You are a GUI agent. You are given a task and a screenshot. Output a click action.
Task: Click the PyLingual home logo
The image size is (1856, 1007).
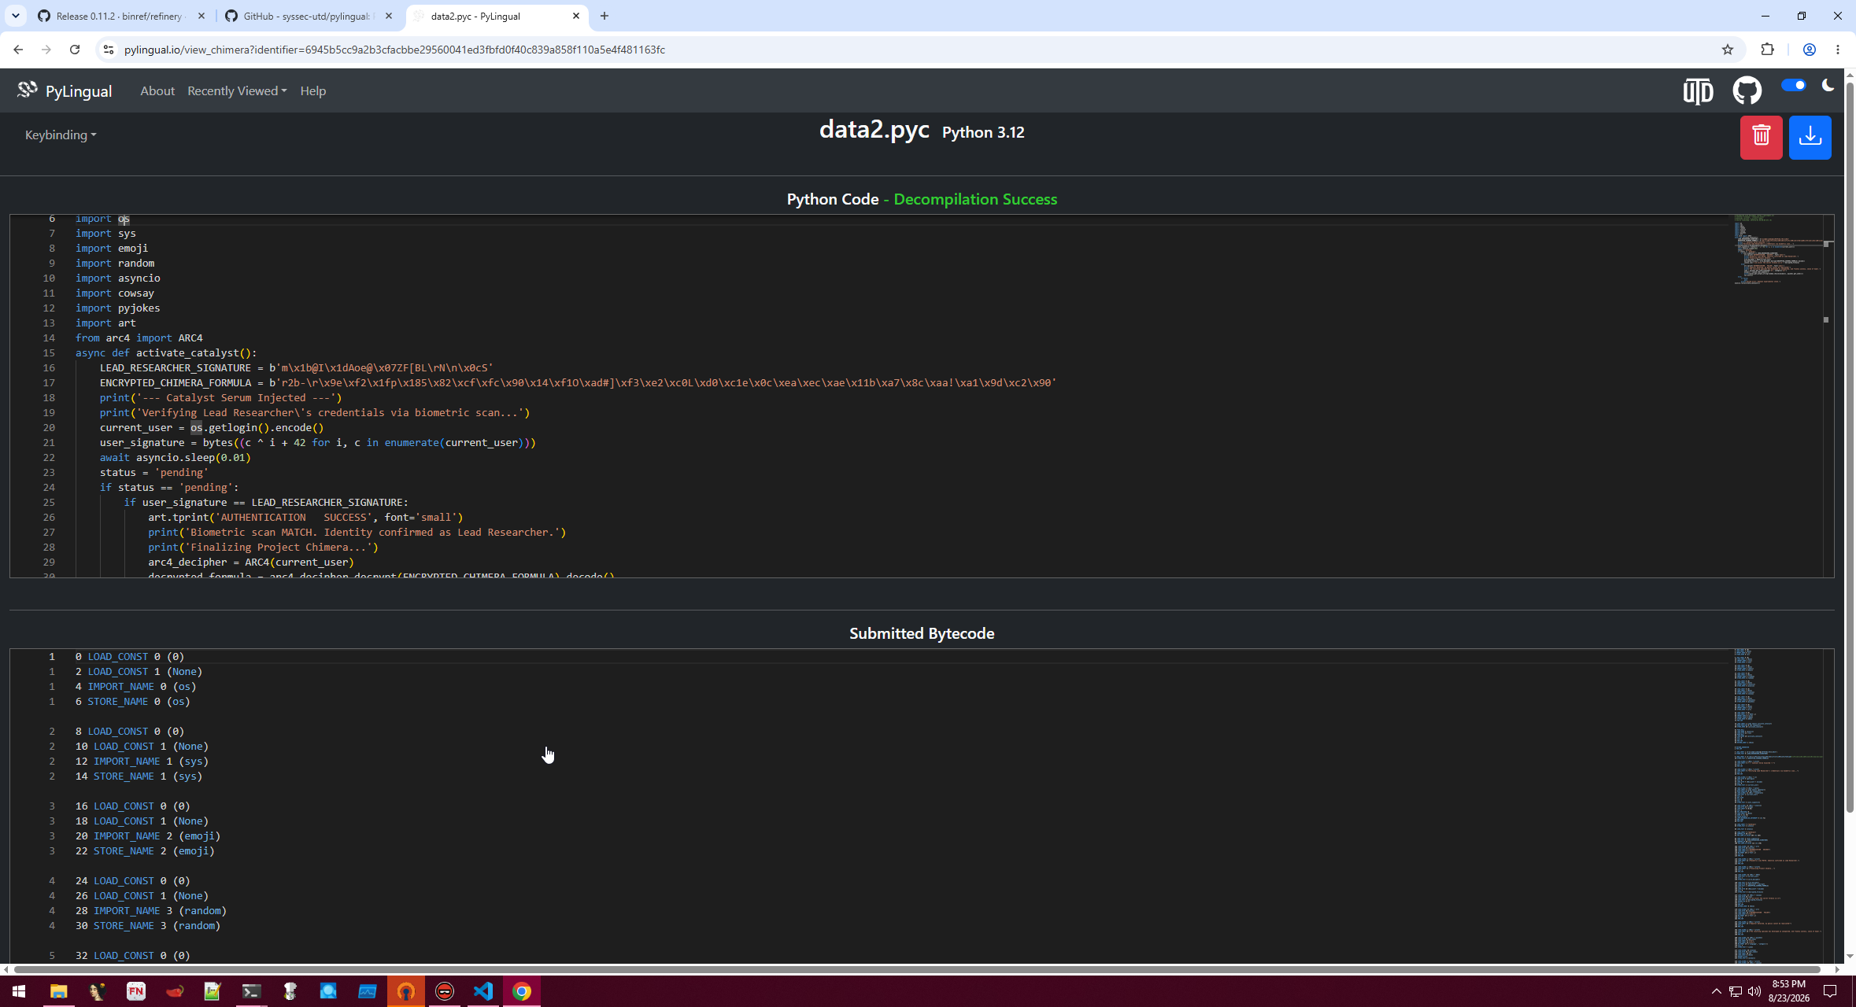(65, 90)
